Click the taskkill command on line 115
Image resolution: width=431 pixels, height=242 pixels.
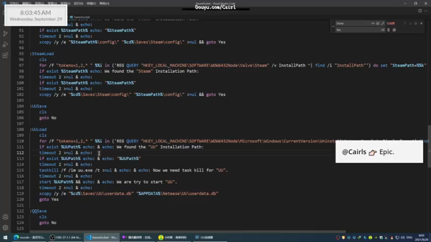tap(48, 170)
